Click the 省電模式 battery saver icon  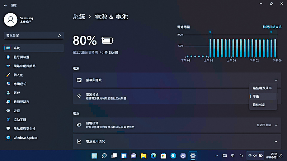click(79, 125)
